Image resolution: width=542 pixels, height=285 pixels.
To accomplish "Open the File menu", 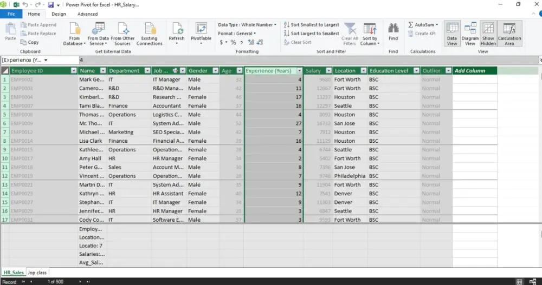I will point(11,14).
